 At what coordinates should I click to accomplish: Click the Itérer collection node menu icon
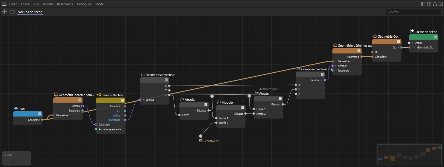(x=122, y=100)
